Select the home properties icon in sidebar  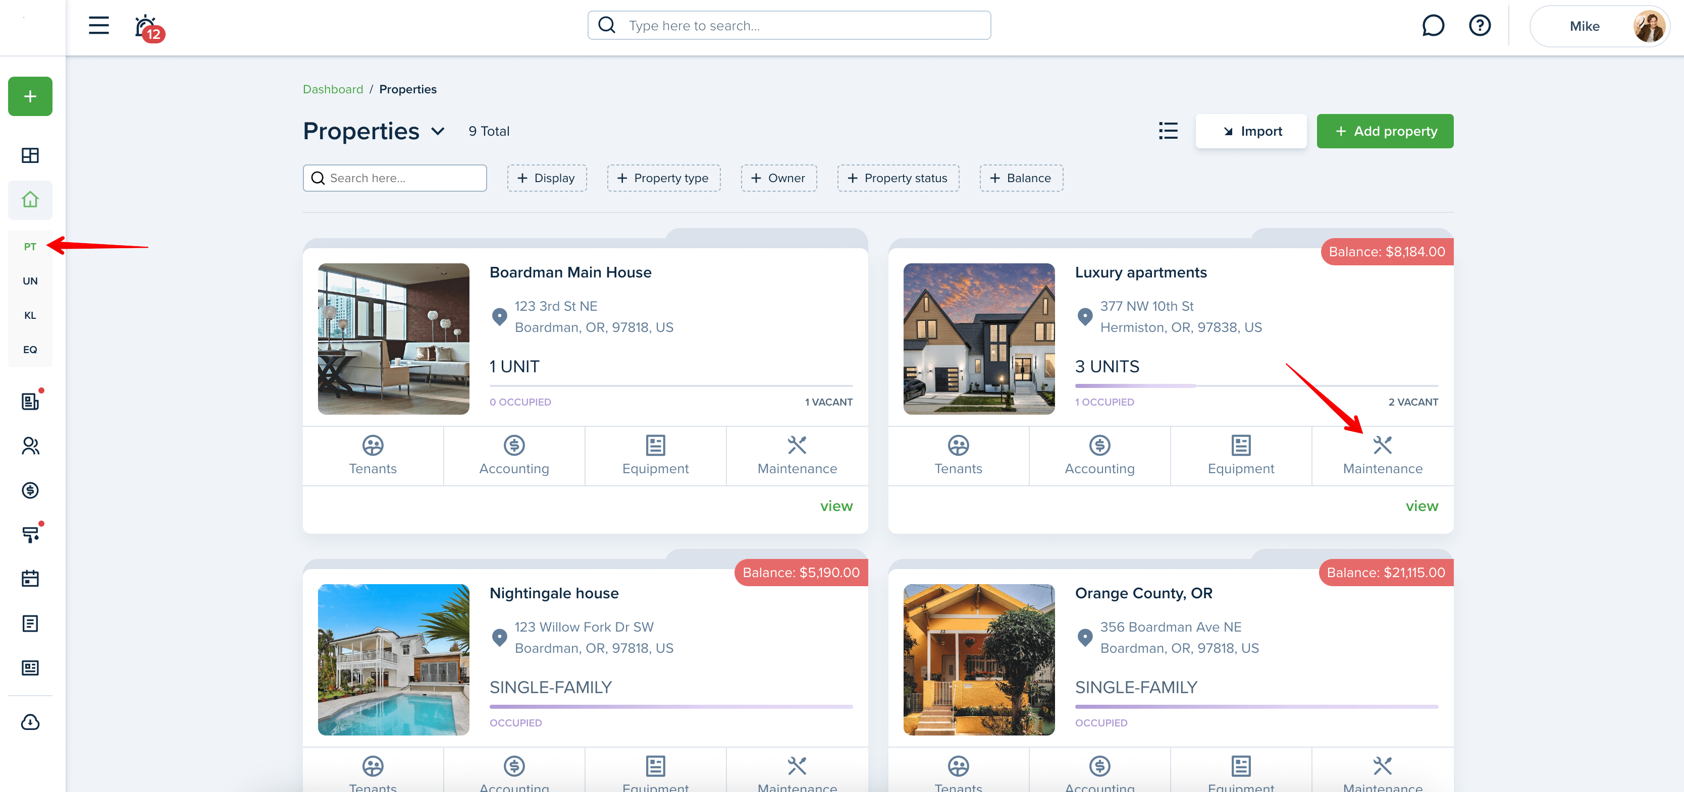[30, 200]
